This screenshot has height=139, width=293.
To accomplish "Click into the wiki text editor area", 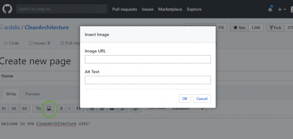I will pos(146,128).
